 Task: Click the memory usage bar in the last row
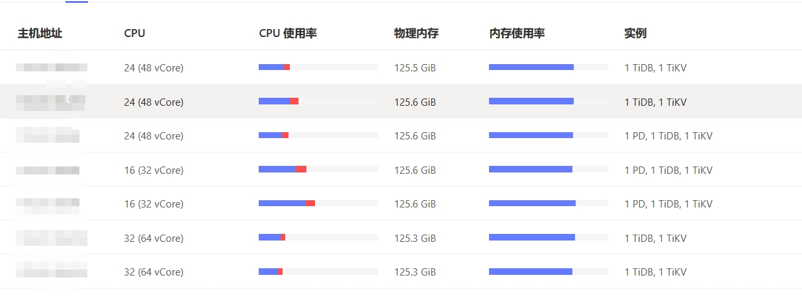click(548, 272)
